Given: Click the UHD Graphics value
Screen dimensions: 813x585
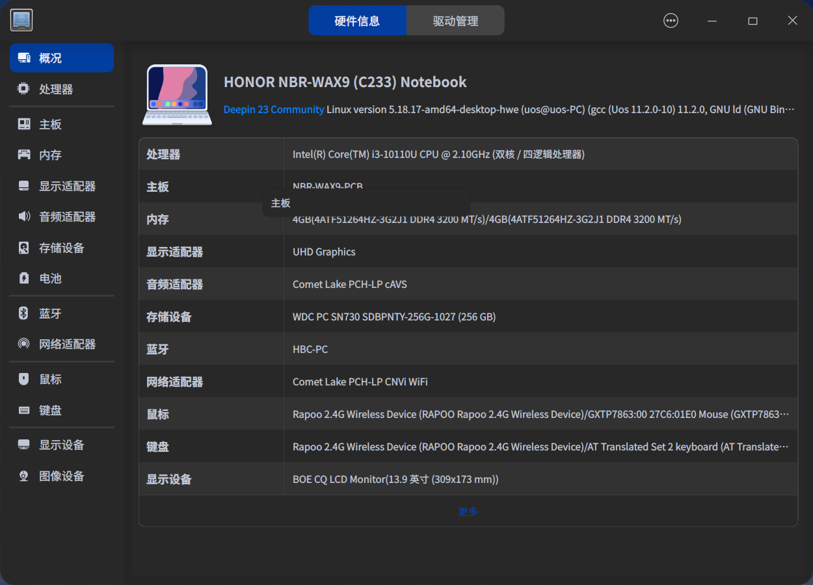Looking at the screenshot, I should click(324, 252).
